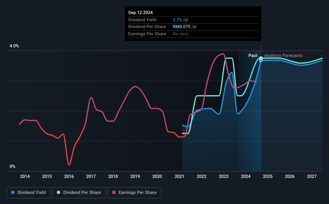
Task: Toggle the Earnings Per Share legend button
Action: point(134,193)
